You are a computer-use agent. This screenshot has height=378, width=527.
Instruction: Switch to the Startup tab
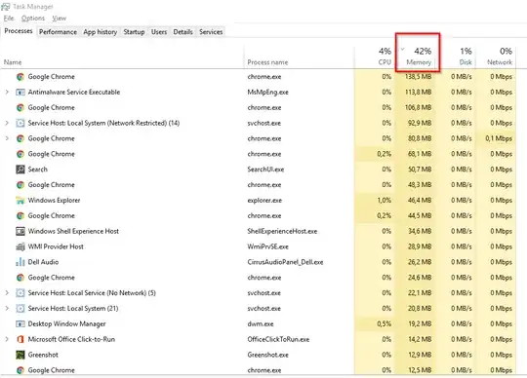pos(134,32)
